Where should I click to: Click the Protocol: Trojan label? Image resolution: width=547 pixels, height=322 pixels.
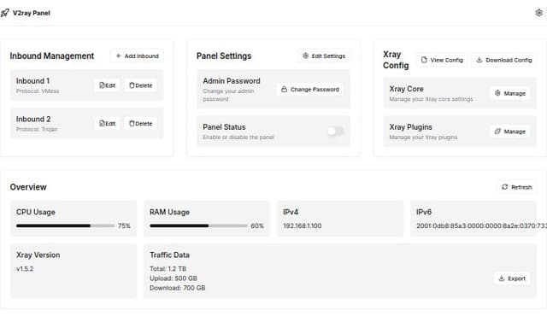coord(37,129)
